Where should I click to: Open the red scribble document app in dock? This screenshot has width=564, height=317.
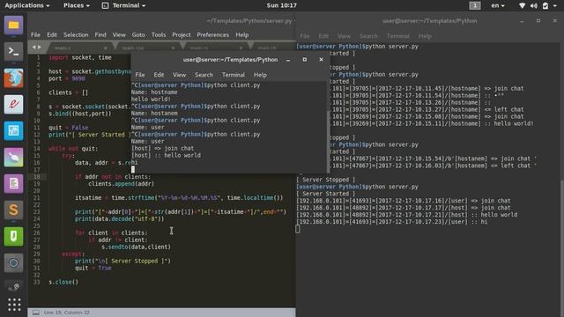tap(14, 105)
